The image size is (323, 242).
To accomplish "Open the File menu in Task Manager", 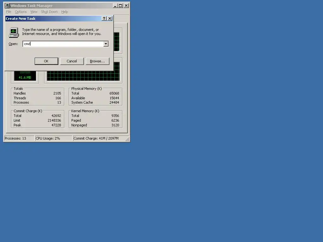I will (x=9, y=12).
